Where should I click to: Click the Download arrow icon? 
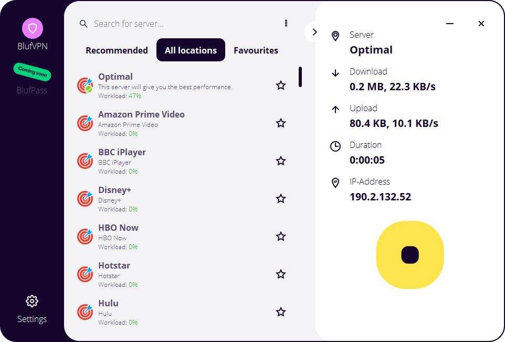[335, 73]
